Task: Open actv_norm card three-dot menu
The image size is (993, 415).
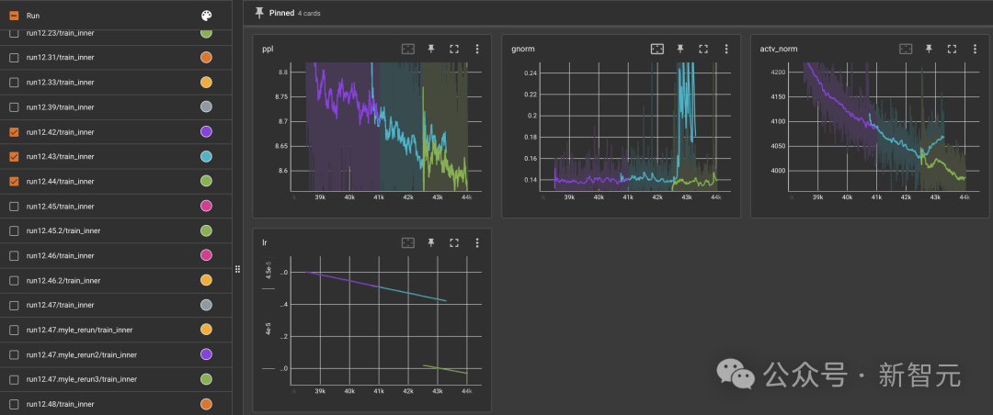Action: click(976, 49)
